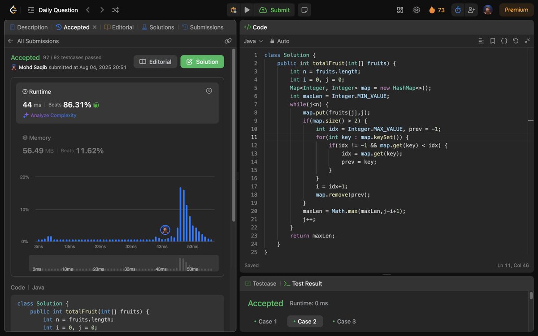Screen dimensions: 538x336
Task: Go to the next question chevron
Action: [102, 10]
